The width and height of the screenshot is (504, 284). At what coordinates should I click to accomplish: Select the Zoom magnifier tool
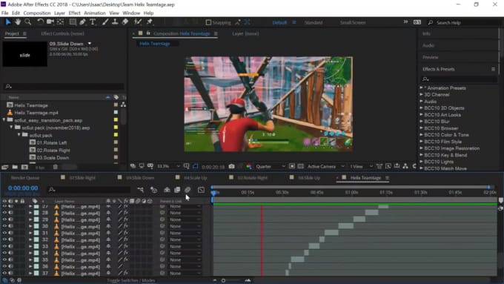pos(28,22)
